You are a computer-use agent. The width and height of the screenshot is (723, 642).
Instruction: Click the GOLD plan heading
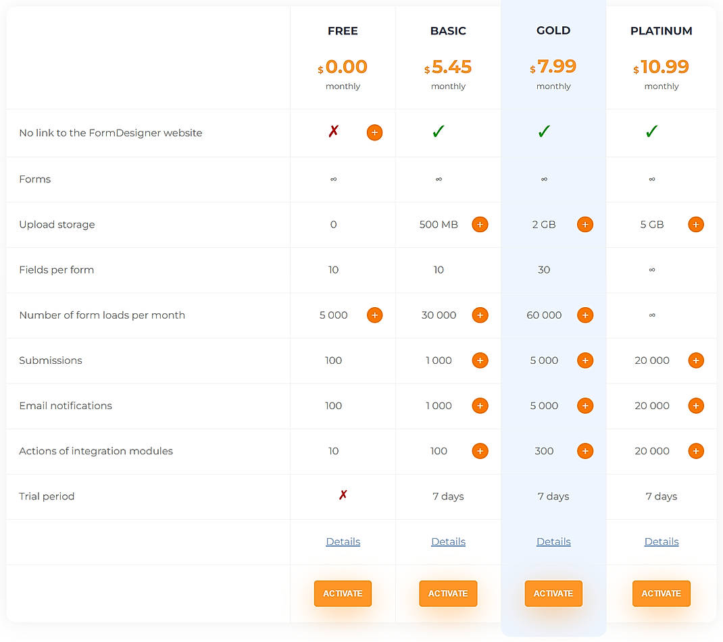point(553,30)
